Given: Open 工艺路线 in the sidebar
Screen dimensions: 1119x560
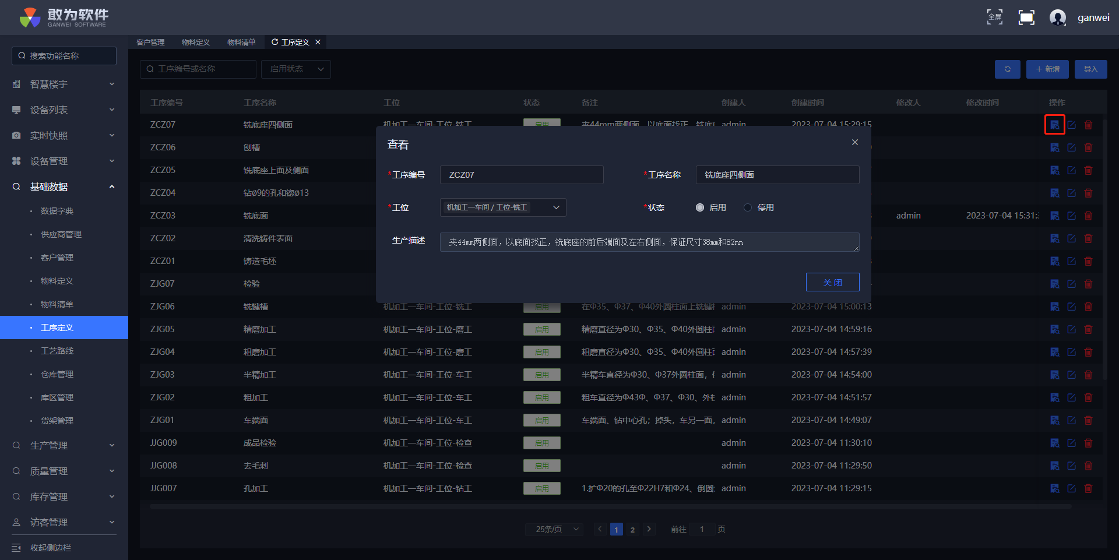Looking at the screenshot, I should (x=57, y=351).
